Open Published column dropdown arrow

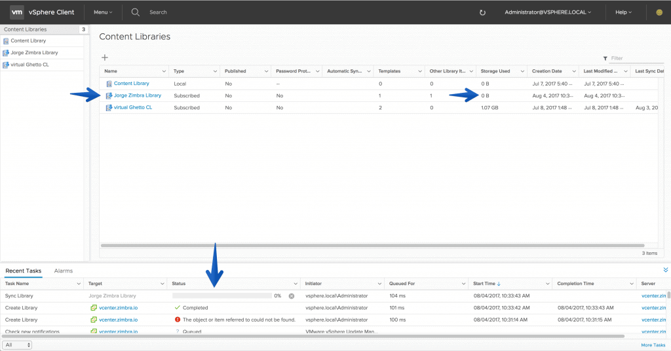(266, 71)
